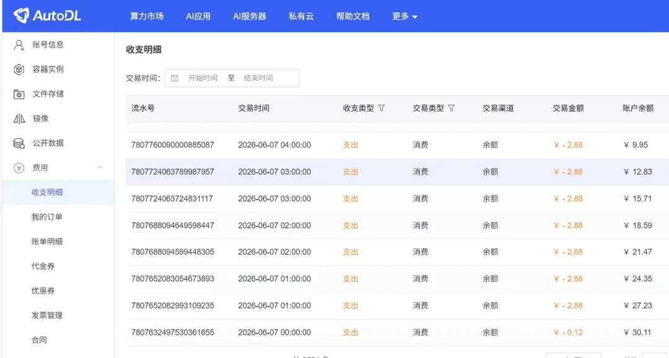Click the AutoDL logo
The height and width of the screenshot is (358, 669).
[x=47, y=15]
